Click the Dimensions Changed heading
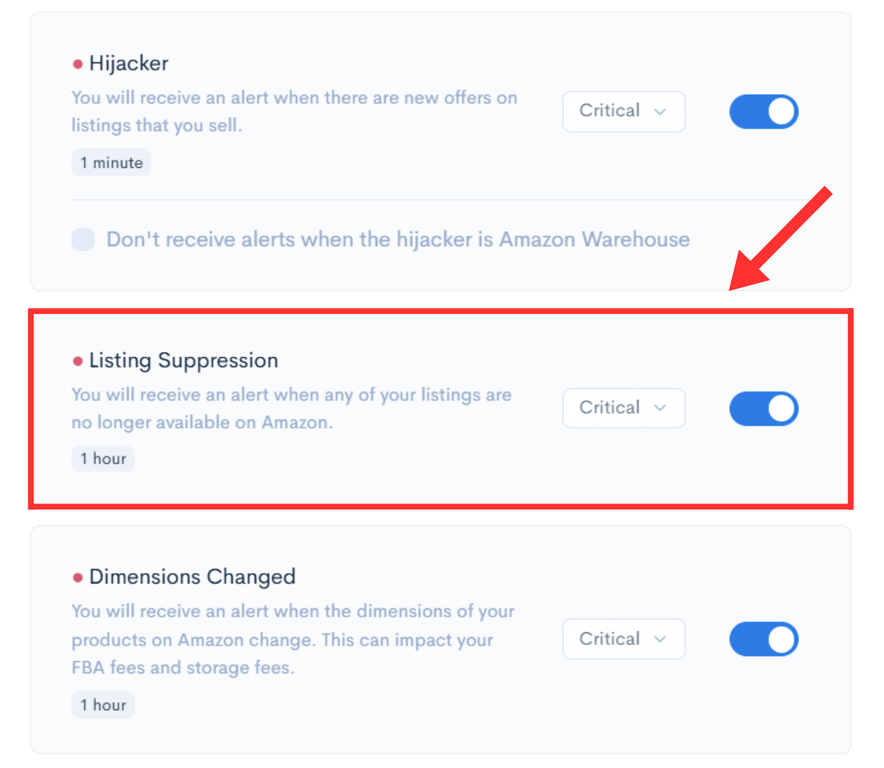The image size is (884, 768). tap(192, 577)
